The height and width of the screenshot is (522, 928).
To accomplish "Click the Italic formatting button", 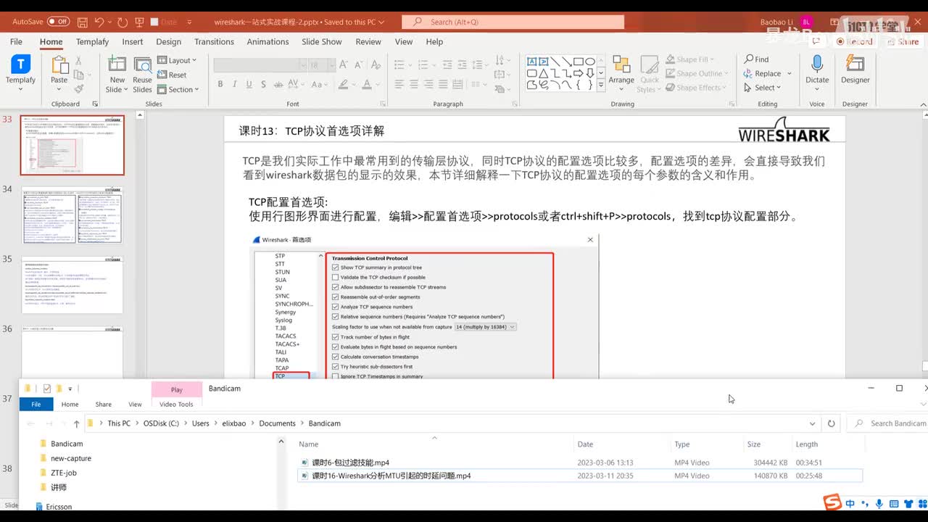I will coord(235,84).
